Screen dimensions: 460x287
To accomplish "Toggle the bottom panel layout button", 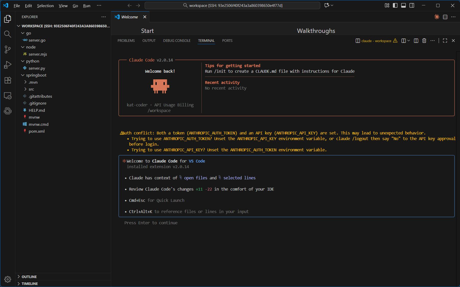I will click(404, 5).
